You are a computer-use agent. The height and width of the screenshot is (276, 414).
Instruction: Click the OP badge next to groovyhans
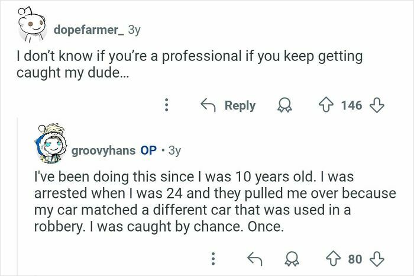point(148,150)
